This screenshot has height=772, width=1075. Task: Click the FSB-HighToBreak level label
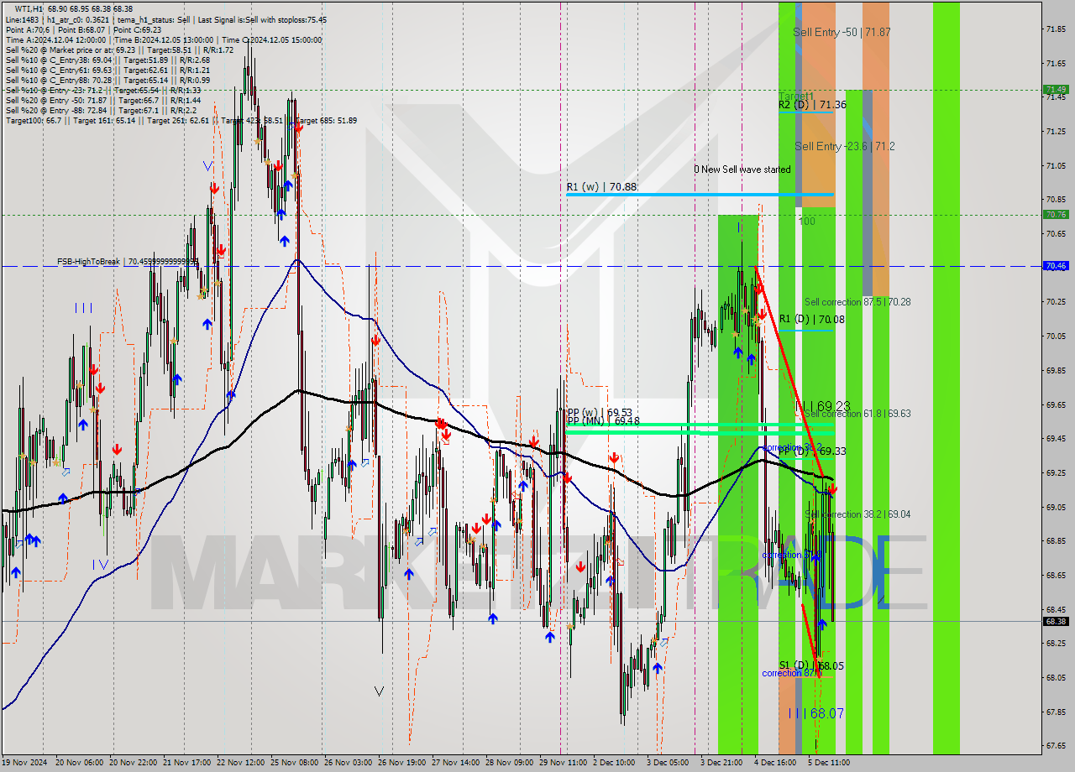pos(128,262)
